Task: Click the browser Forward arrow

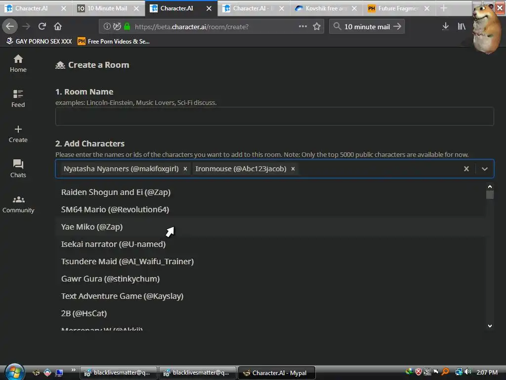Action: [x=26, y=26]
